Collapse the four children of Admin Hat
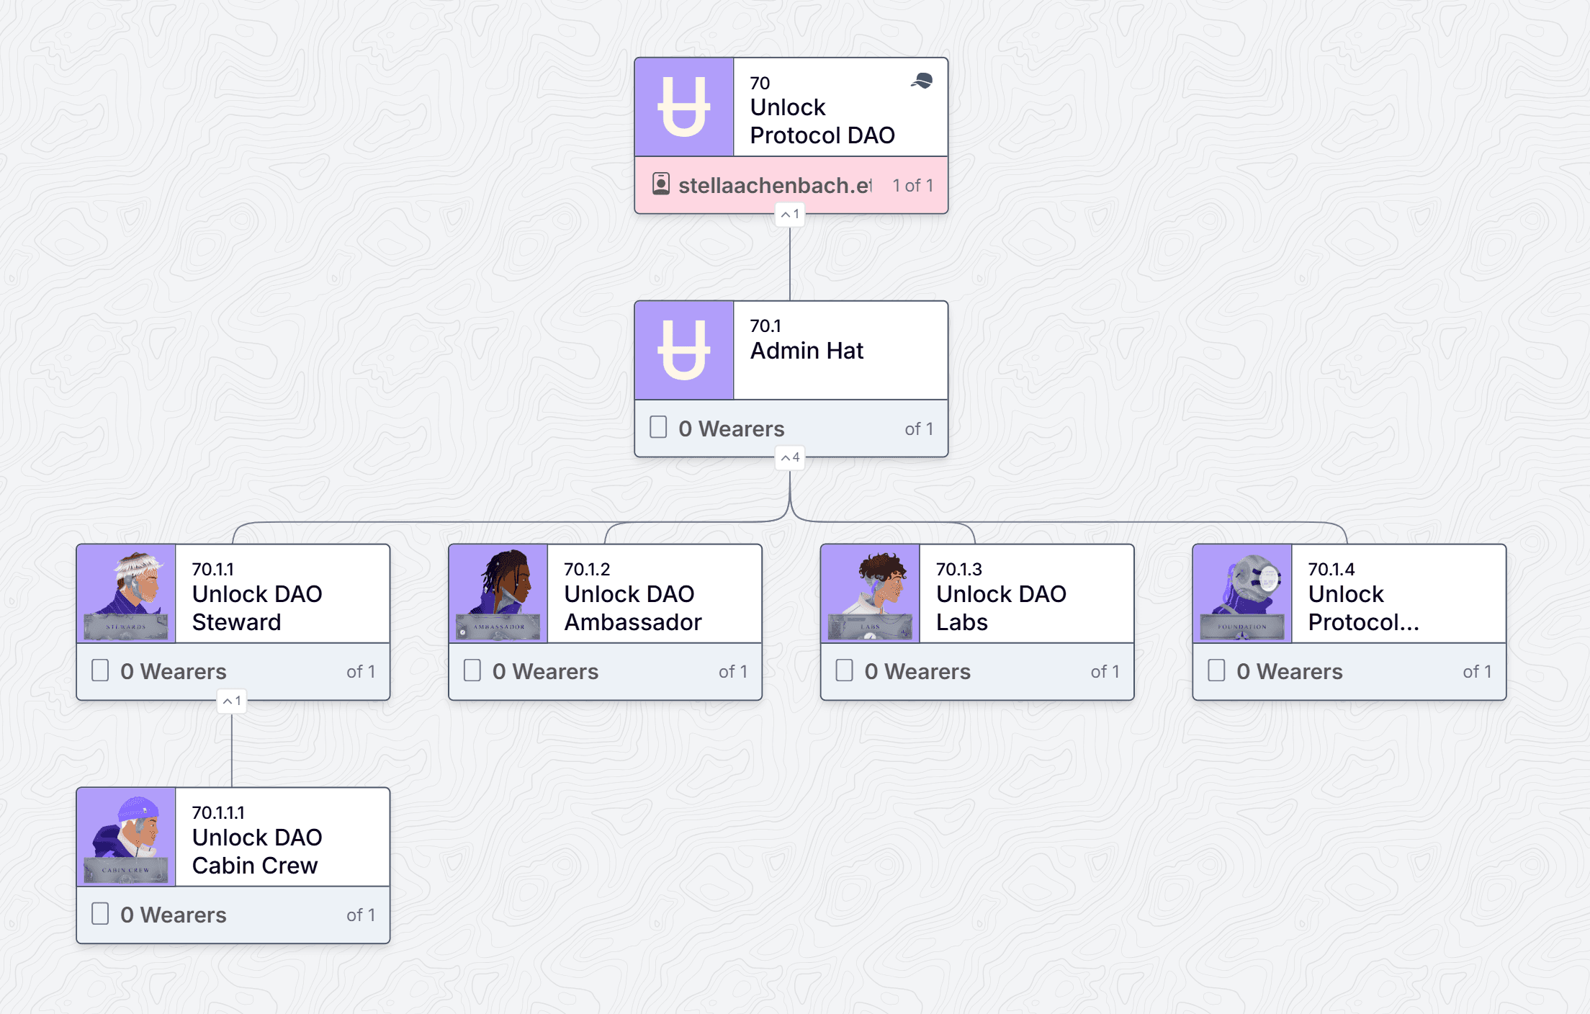This screenshot has width=1590, height=1014. point(790,458)
